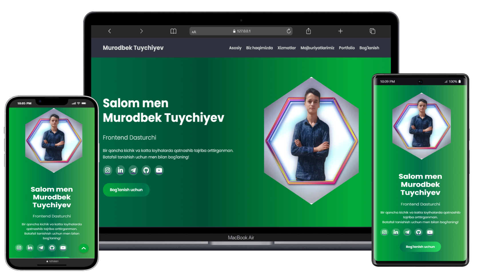Open the Portfolio nav item
This screenshot has height=274, width=477.
[347, 48]
